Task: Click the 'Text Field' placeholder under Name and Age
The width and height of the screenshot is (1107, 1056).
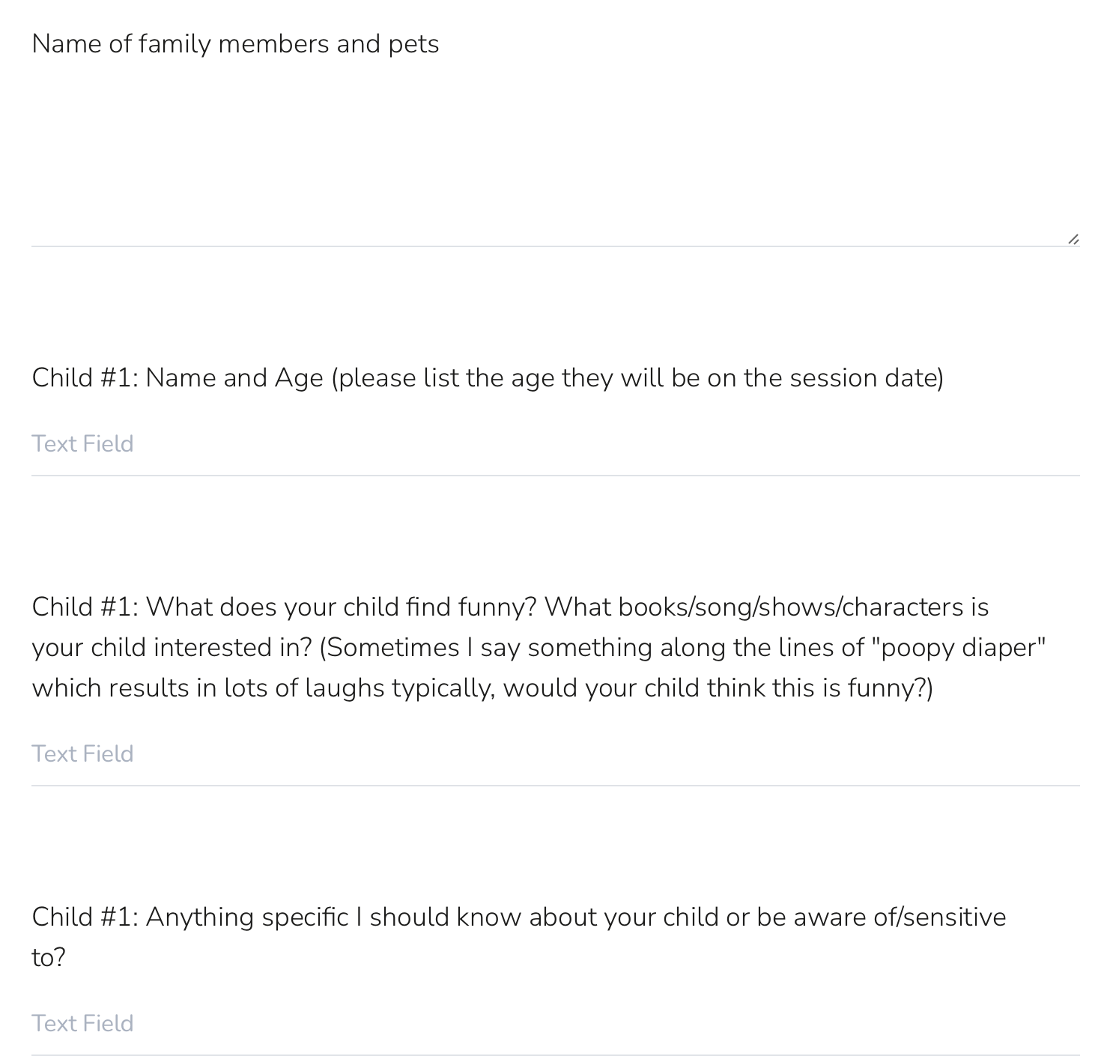Action: pos(82,444)
